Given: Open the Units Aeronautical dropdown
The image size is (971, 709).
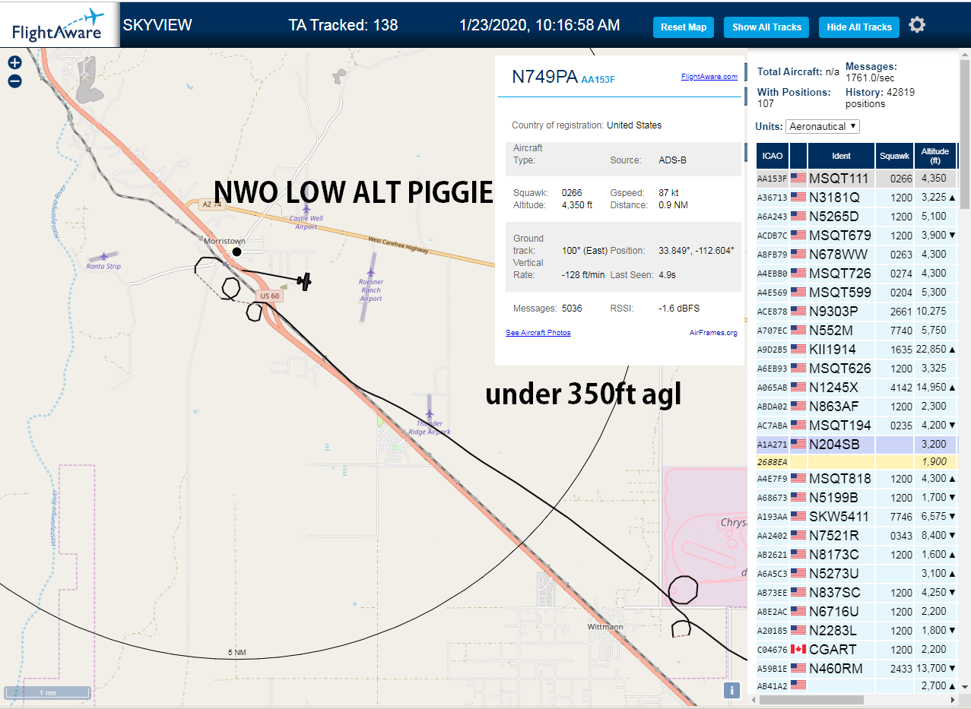Looking at the screenshot, I should 823,126.
